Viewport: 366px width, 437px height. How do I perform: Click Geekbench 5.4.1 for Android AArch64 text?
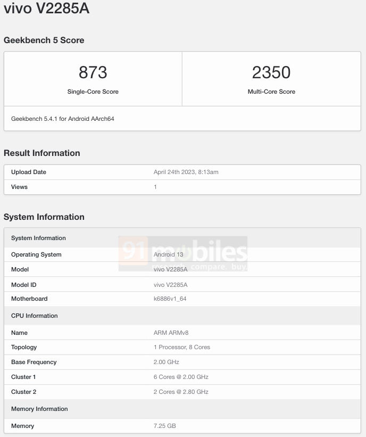click(x=62, y=119)
